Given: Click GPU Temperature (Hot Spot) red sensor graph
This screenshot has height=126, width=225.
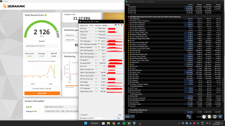Looking at the screenshot, I should point(114,44).
